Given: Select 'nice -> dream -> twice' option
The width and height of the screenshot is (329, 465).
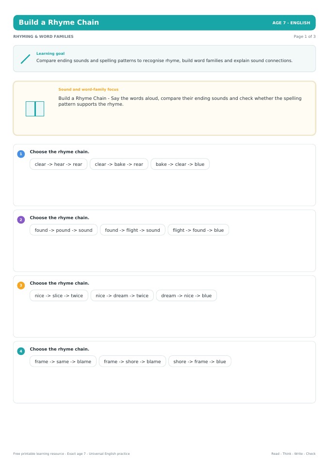Looking at the screenshot, I should coord(122,295).
